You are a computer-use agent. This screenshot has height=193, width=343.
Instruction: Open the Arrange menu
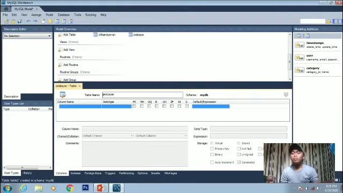pyautogui.click(x=36, y=15)
